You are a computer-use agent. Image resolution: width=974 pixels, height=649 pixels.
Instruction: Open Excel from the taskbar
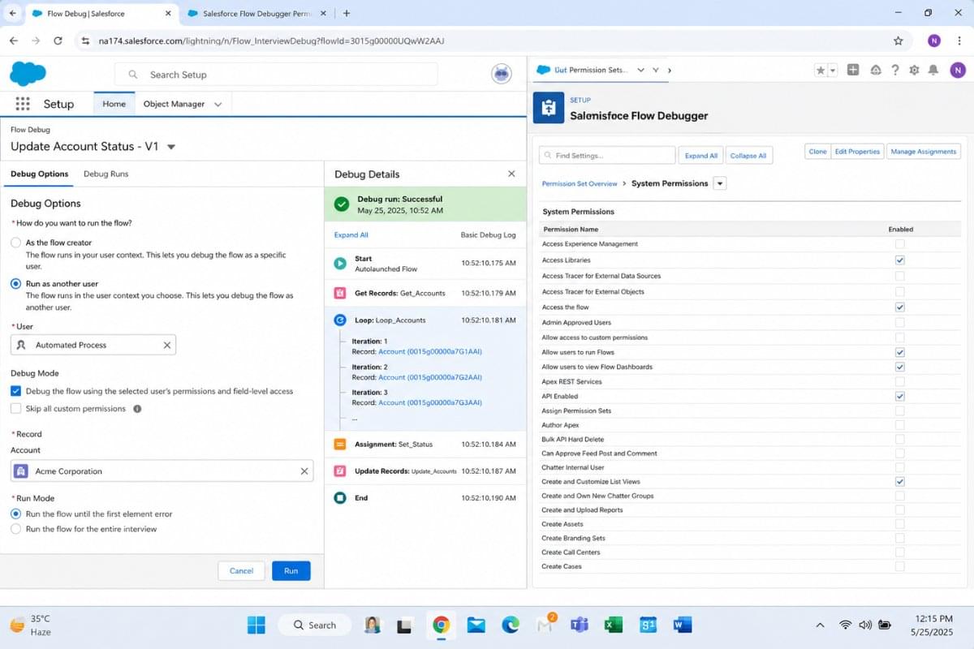pos(614,625)
